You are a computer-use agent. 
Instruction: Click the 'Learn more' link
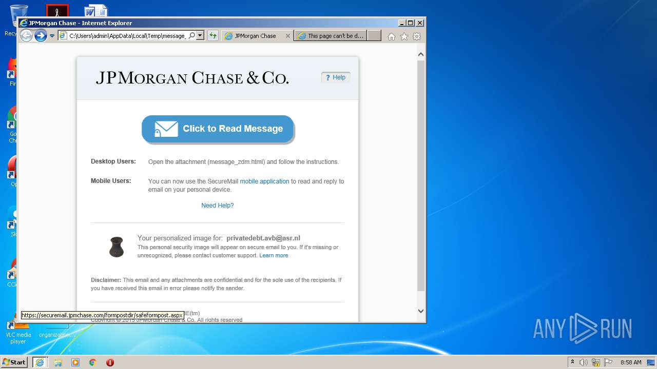[274, 255]
